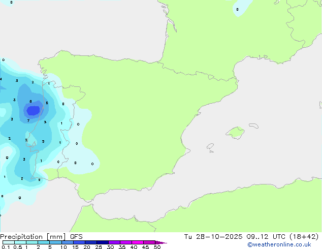Click the legend label '0.5'
Viewport: 322px width, 249px height.
pyautogui.click(x=18, y=247)
